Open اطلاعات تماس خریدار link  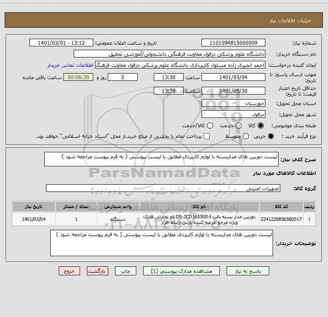pos(70,65)
